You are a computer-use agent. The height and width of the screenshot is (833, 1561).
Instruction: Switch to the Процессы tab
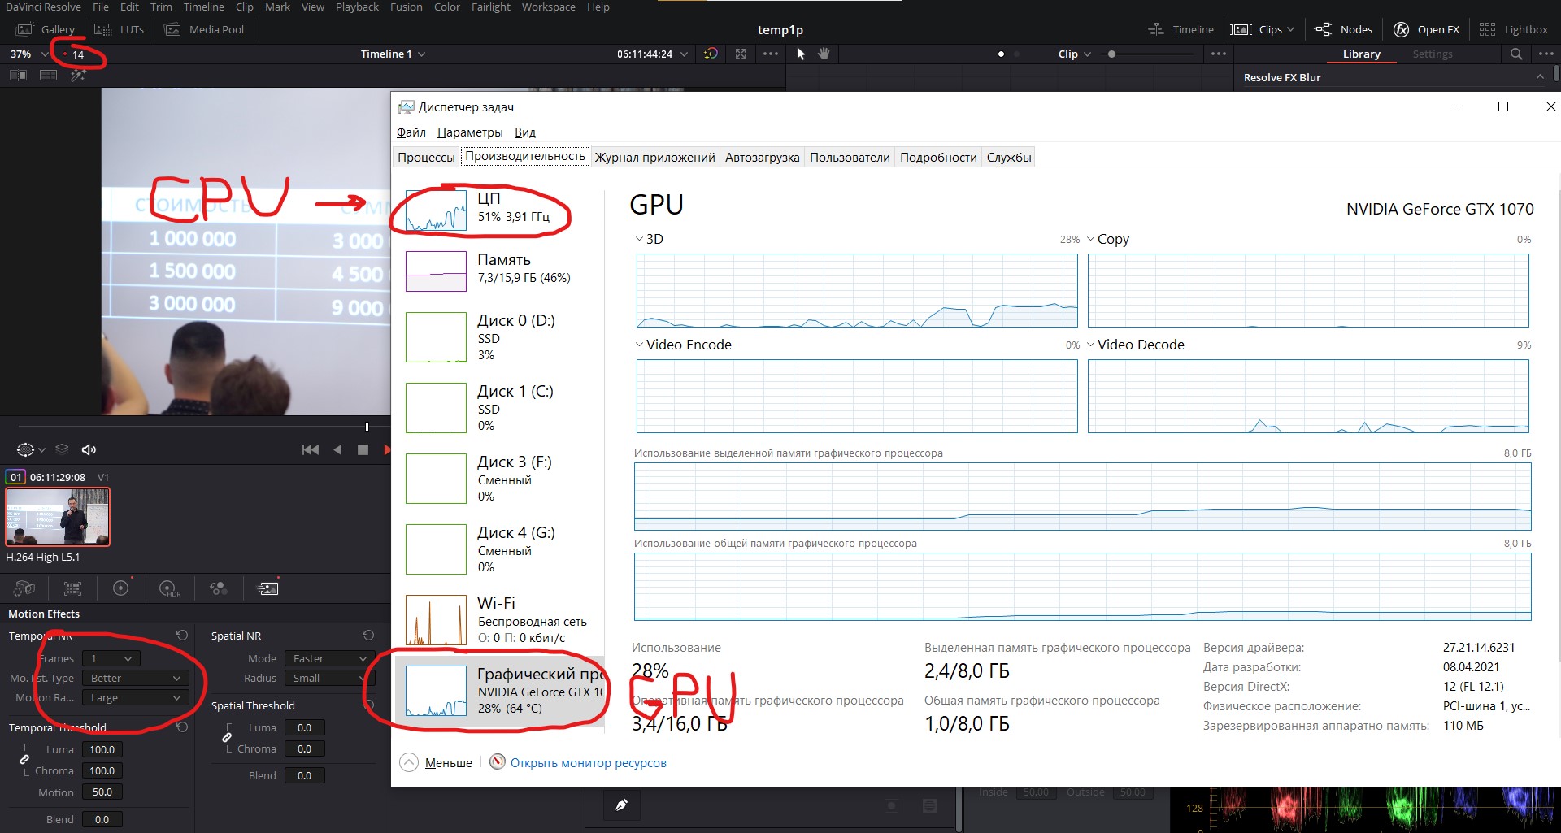(x=426, y=157)
